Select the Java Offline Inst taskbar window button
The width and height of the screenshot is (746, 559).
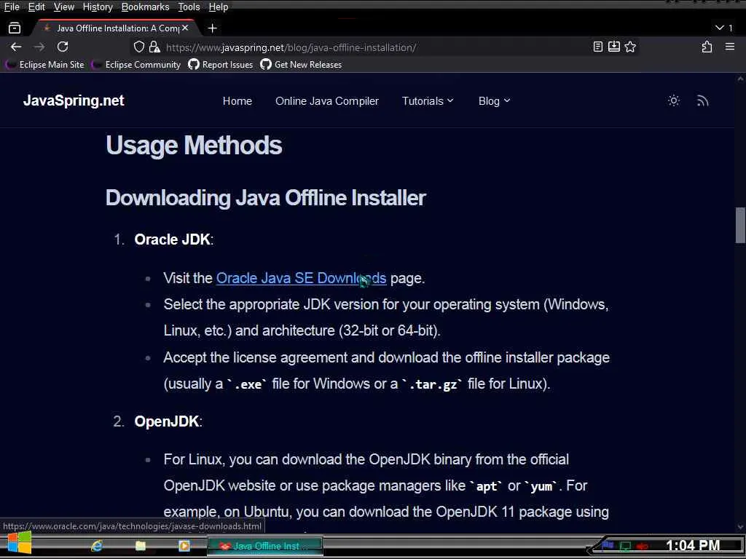(x=265, y=546)
